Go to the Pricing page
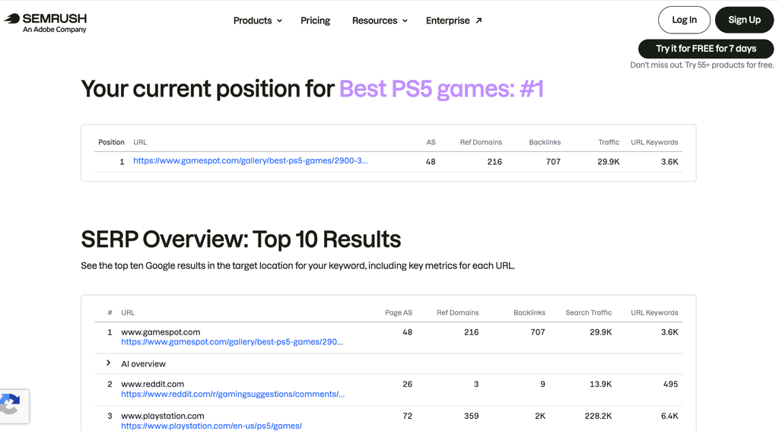Image resolution: width=779 pixels, height=431 pixels. coord(315,21)
